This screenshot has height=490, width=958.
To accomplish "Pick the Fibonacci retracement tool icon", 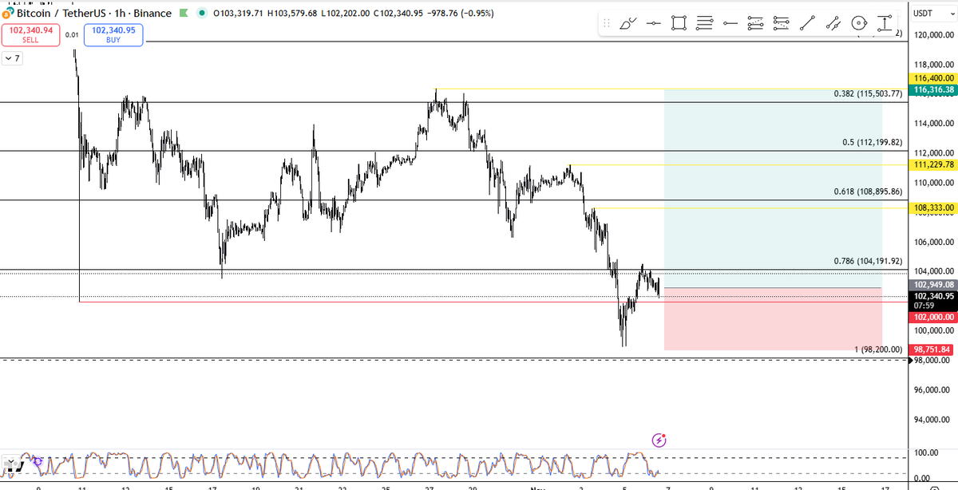I will click(x=705, y=23).
